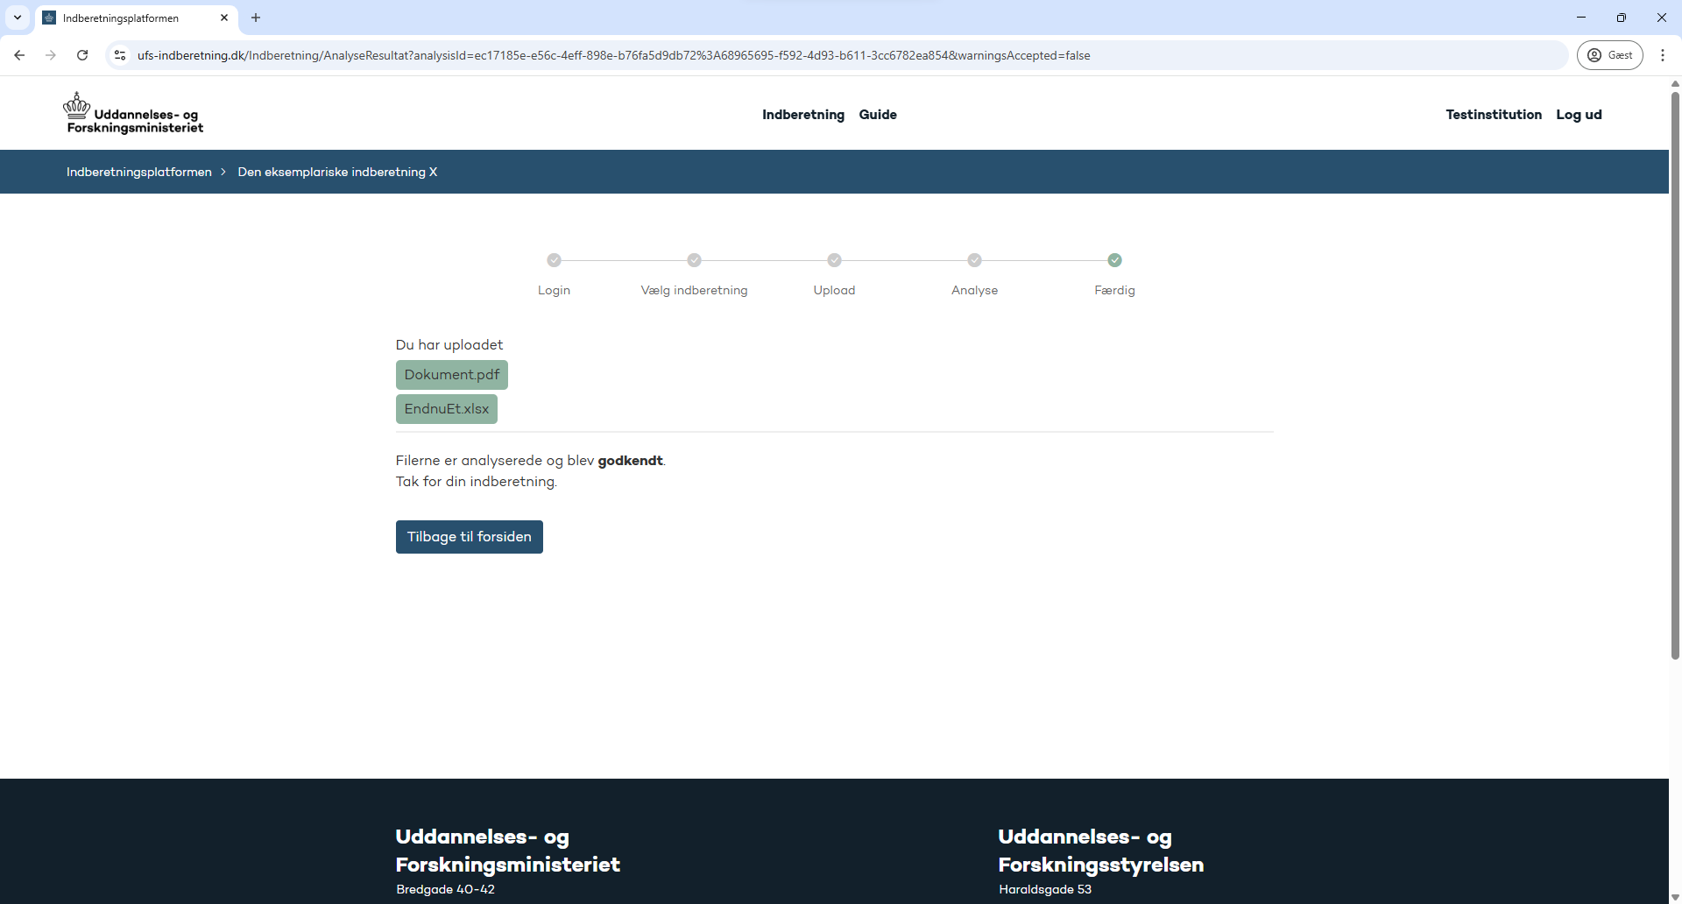Open the Indberetning menu item

(803, 115)
